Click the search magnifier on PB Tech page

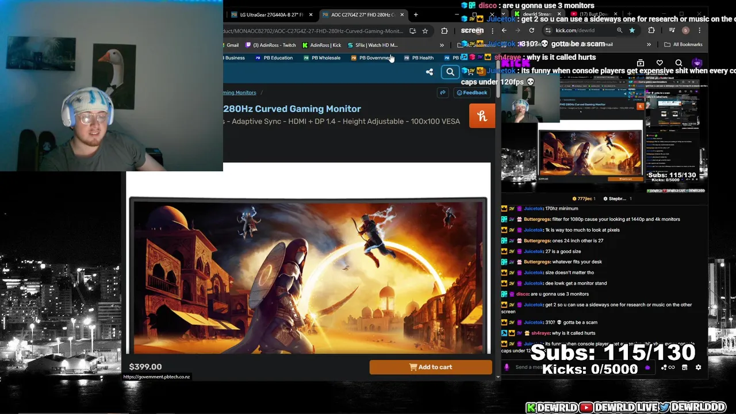[x=450, y=72]
